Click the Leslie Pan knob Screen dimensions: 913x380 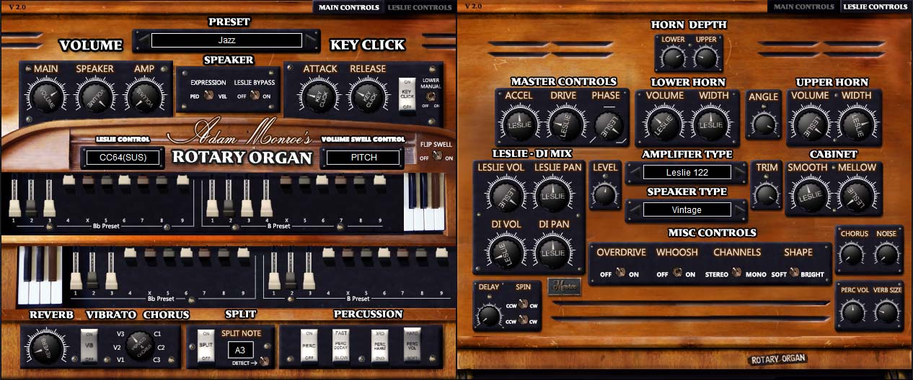point(552,195)
